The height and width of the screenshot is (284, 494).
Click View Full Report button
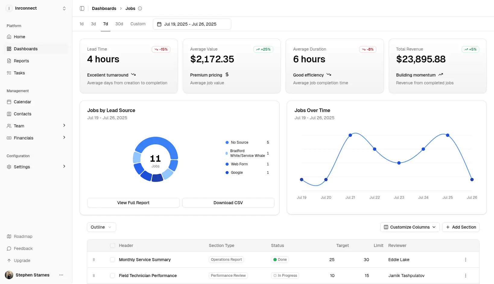tap(133, 203)
